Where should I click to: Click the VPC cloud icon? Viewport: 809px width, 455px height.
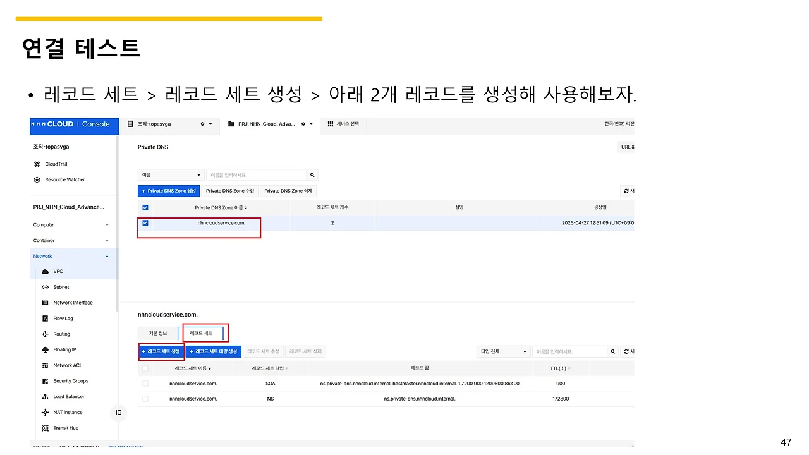(45, 272)
